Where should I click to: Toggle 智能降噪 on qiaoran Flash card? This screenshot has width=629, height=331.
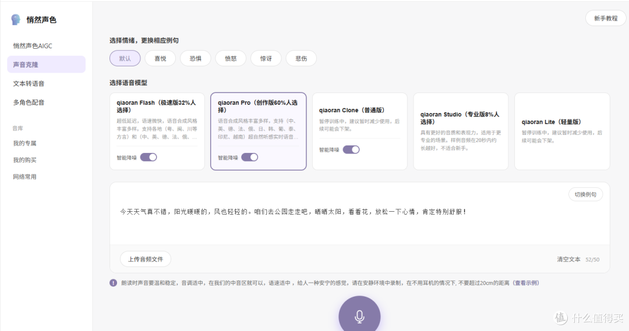(x=149, y=158)
